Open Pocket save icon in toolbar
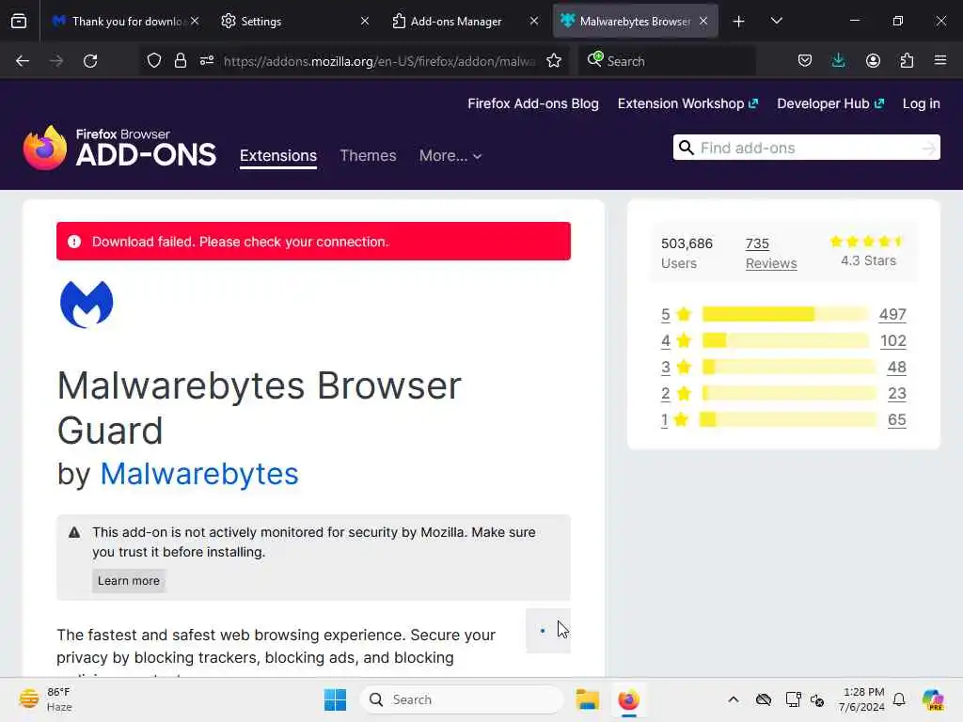Screen dimensions: 963x722 (805, 60)
